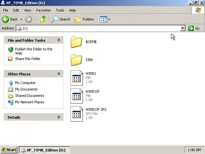Open the My Computer link
Viewport: 205px width, 154px height.
(25, 83)
